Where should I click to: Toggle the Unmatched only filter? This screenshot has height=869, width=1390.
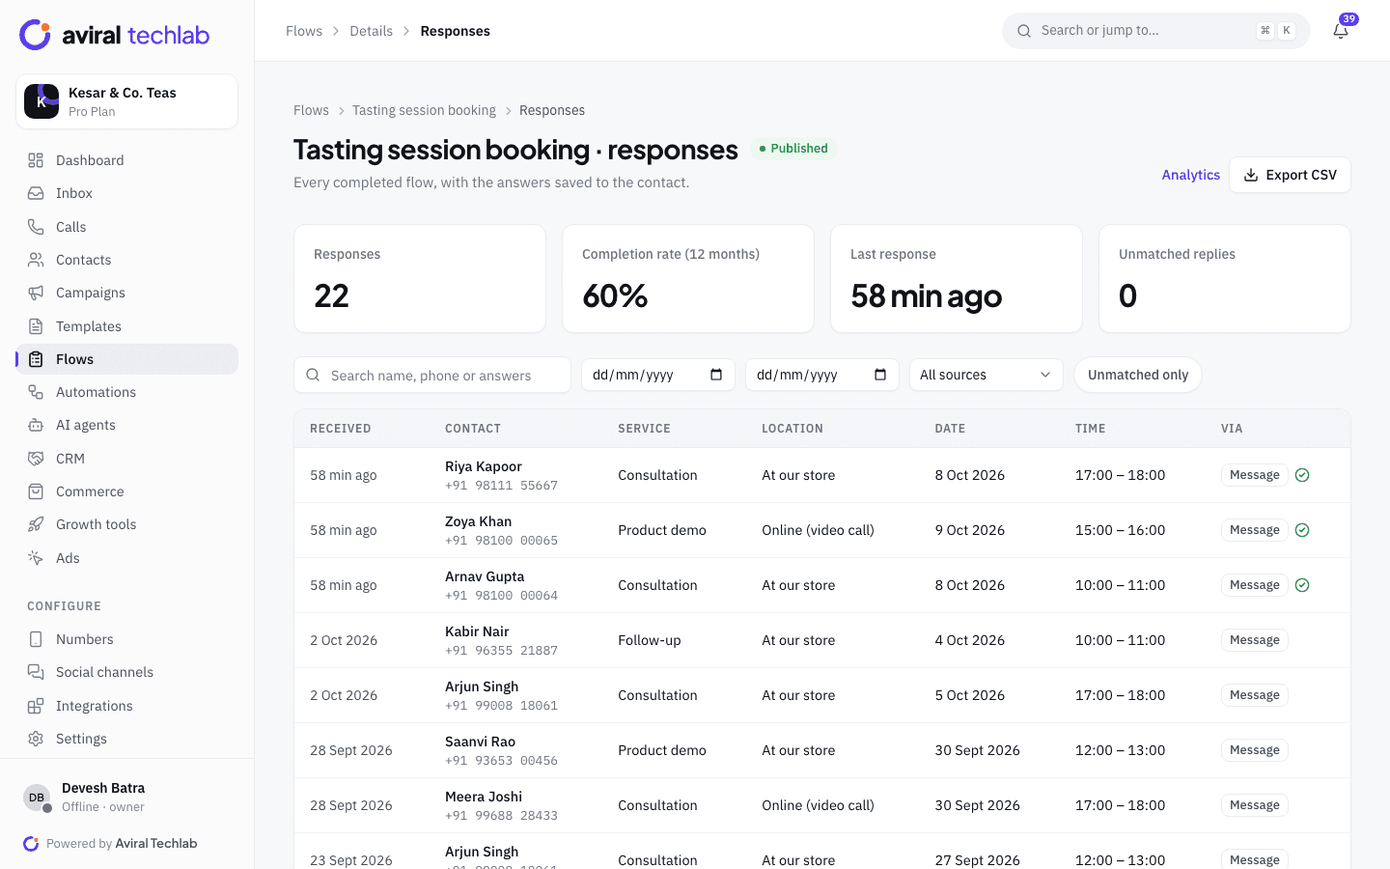click(x=1138, y=375)
